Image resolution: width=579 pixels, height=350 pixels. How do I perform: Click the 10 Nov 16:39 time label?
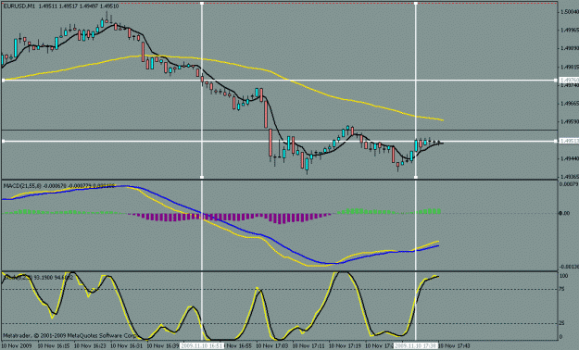click(x=162, y=346)
